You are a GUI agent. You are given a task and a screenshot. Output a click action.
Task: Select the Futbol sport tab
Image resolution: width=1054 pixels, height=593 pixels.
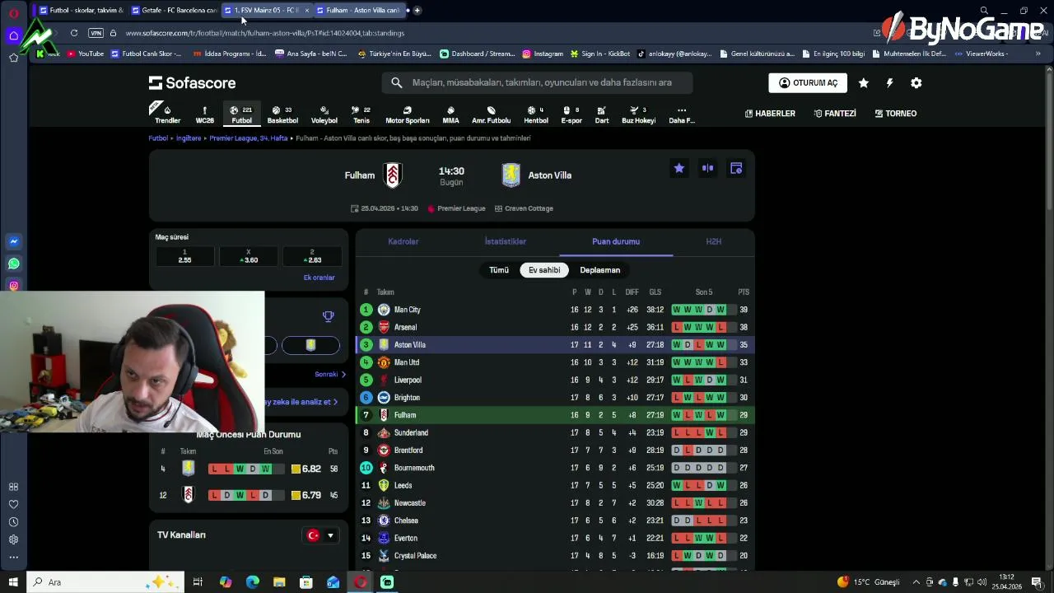click(241, 114)
